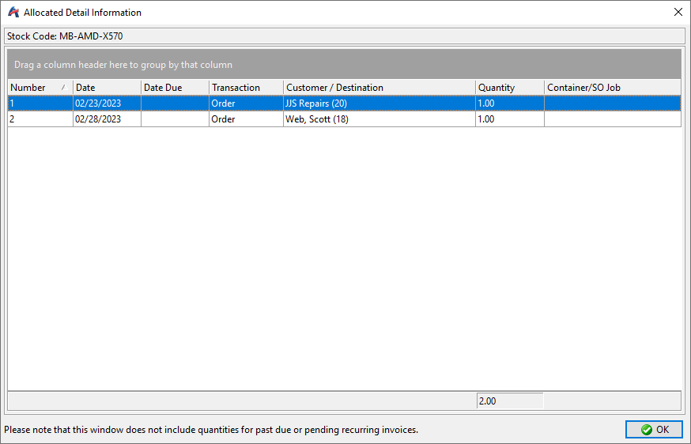Click the application logo icon in title bar
The height and width of the screenshot is (444, 691).
point(13,12)
